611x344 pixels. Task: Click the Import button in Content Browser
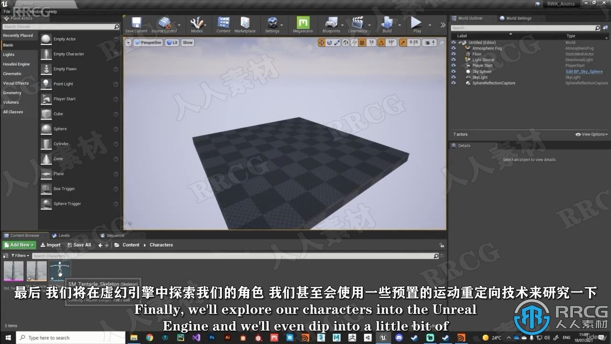[x=50, y=245]
